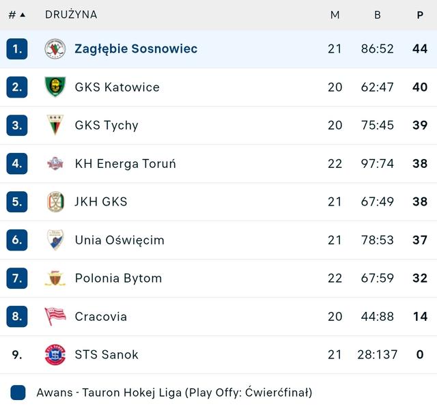The height and width of the screenshot is (413, 437).
Task: Open the GKS Katowice team page
Action: 117,87
